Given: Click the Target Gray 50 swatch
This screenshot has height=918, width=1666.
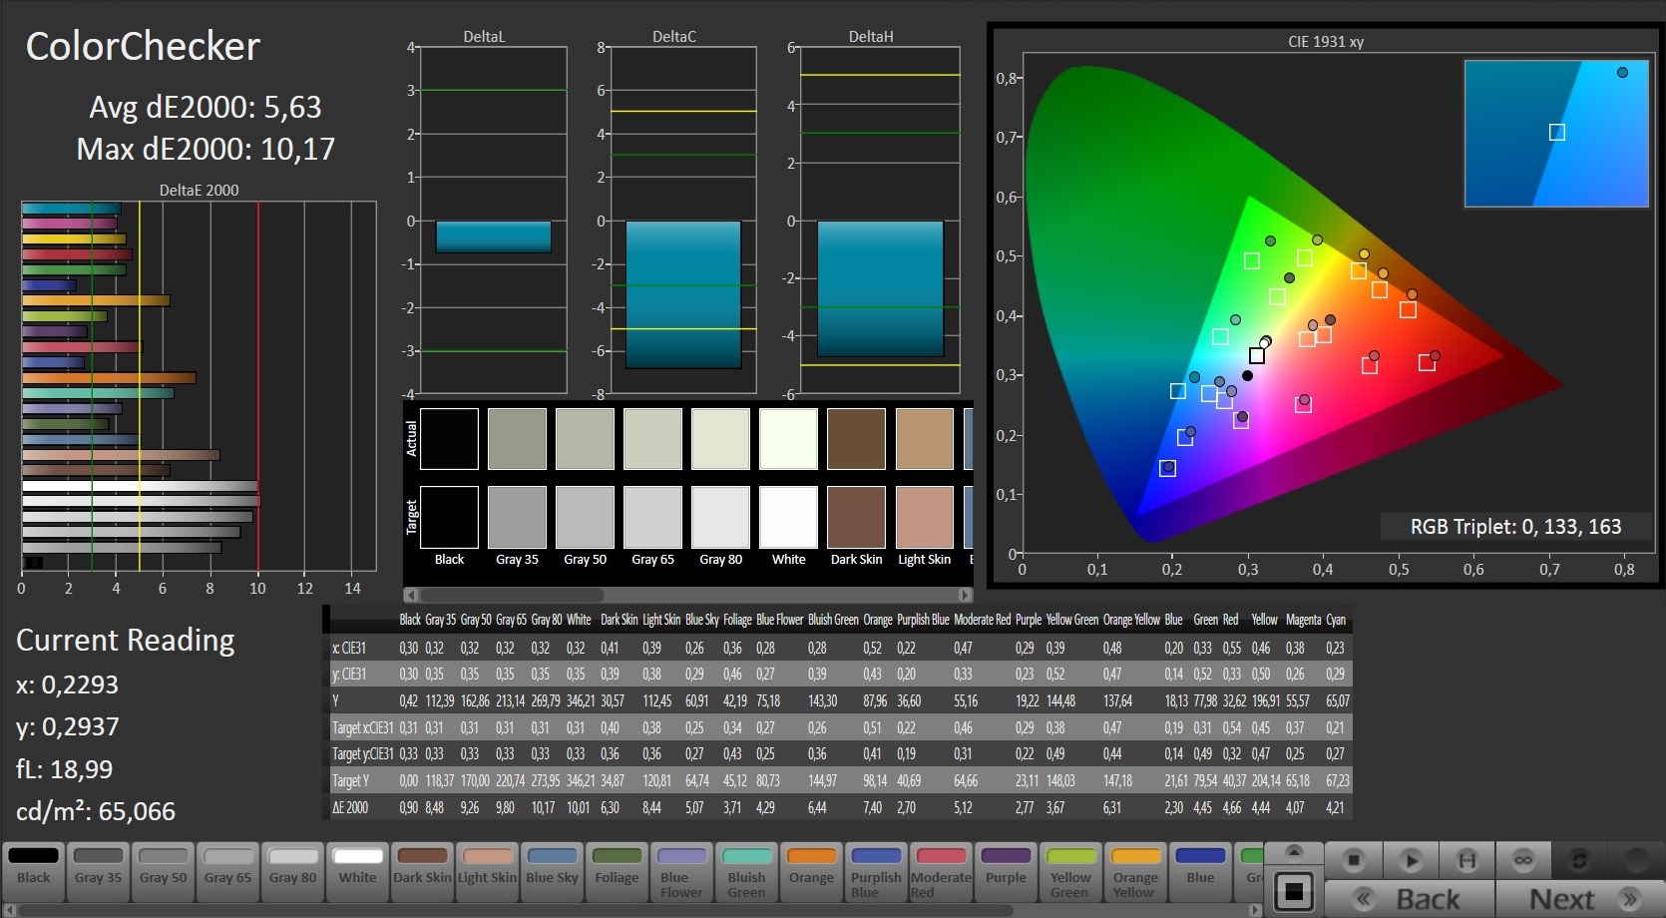Looking at the screenshot, I should [x=585, y=517].
